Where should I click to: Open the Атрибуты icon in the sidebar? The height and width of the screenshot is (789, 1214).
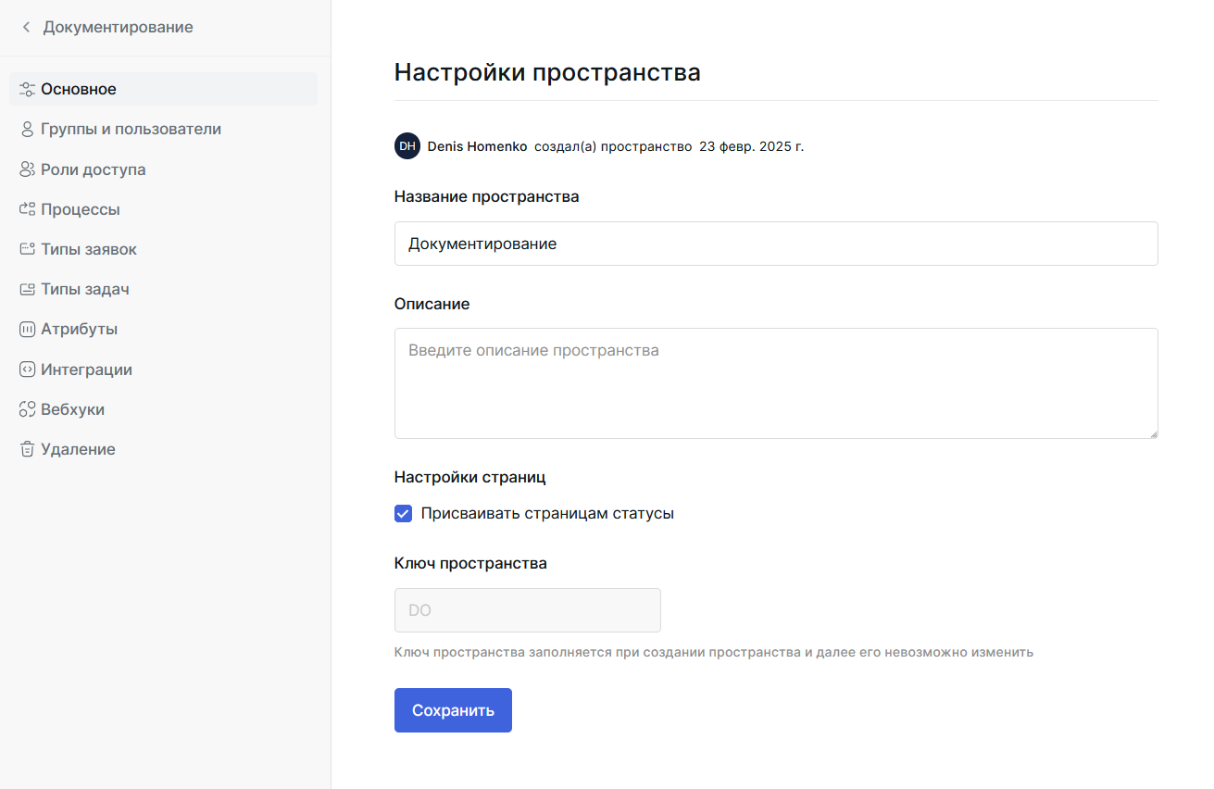25,328
